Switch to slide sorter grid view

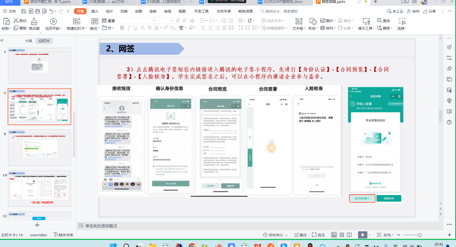click(342, 235)
